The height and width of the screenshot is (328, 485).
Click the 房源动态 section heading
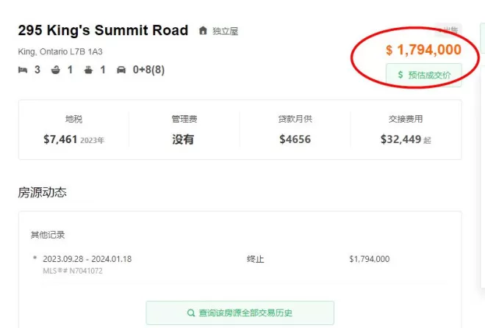pos(42,192)
